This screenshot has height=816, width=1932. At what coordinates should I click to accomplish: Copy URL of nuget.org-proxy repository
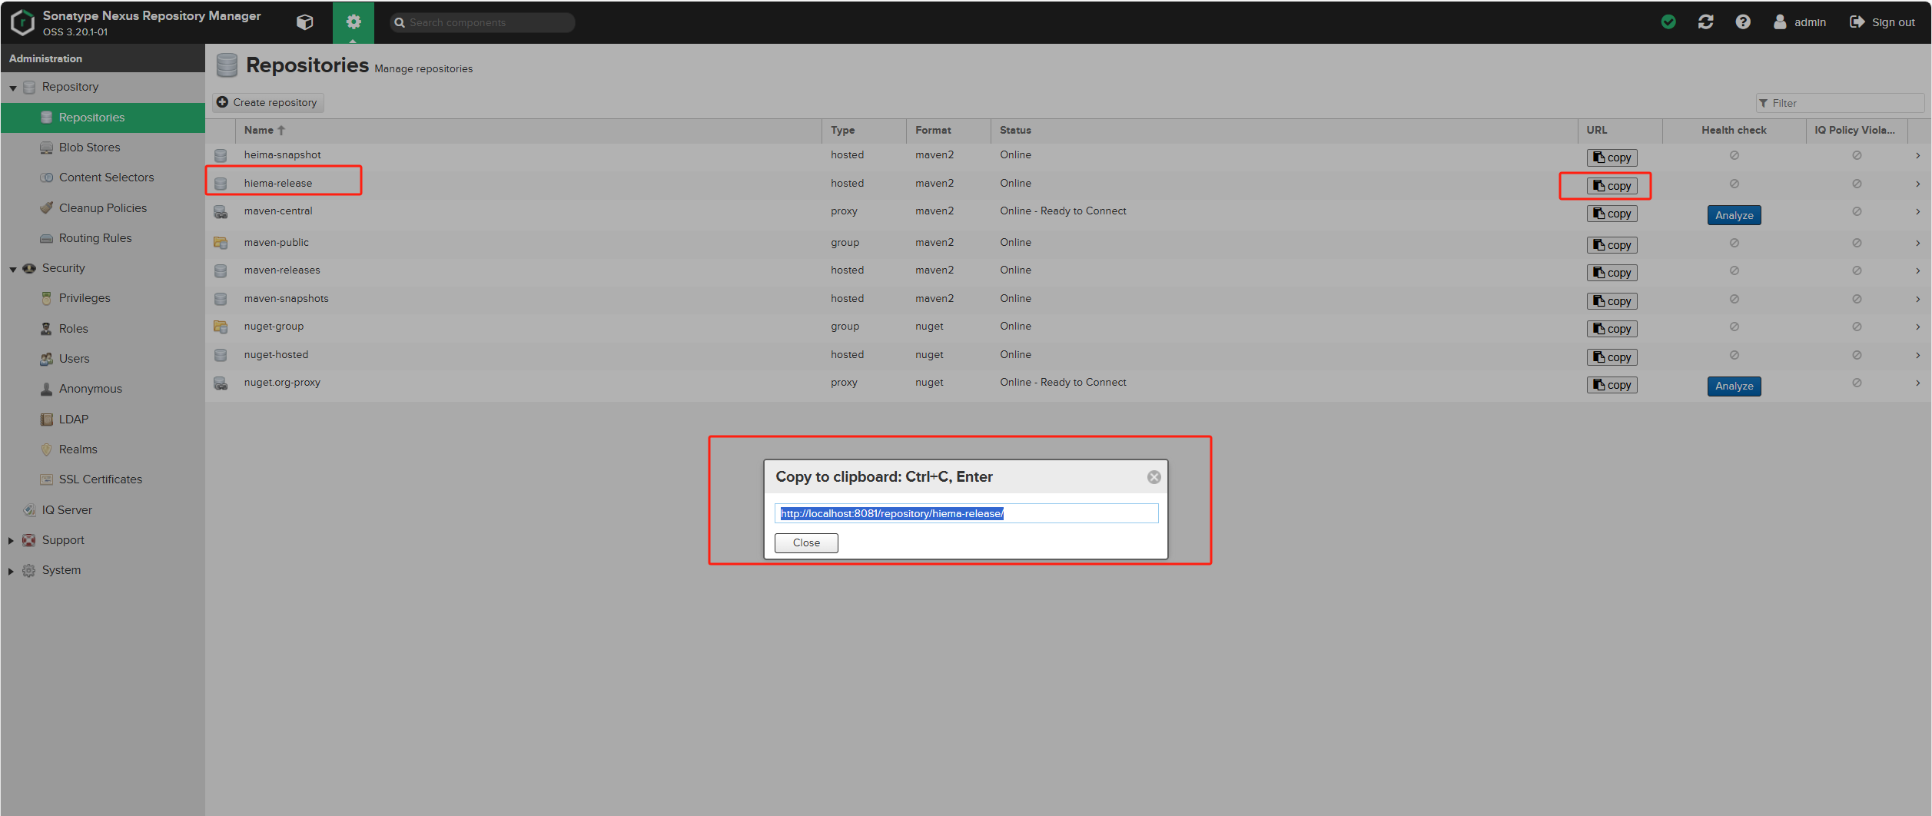[x=1612, y=385]
